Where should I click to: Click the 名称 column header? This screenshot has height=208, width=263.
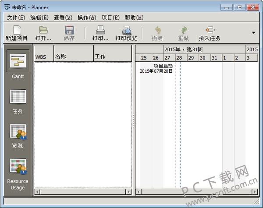pyautogui.click(x=74, y=53)
